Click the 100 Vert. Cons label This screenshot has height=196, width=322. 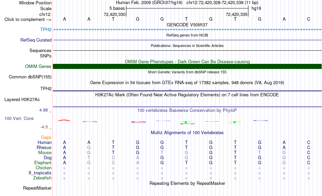19,118
